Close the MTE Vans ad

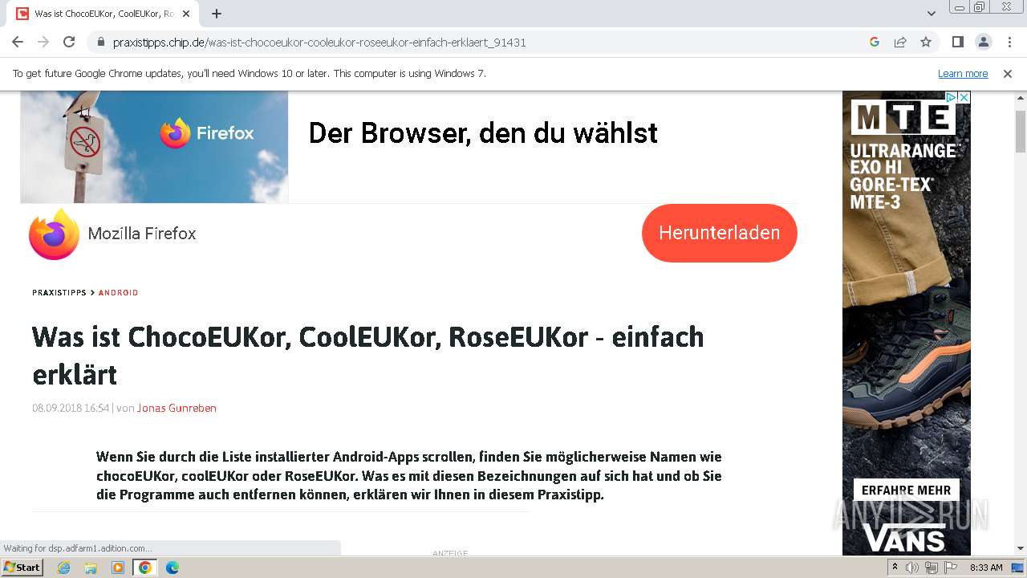(x=964, y=97)
